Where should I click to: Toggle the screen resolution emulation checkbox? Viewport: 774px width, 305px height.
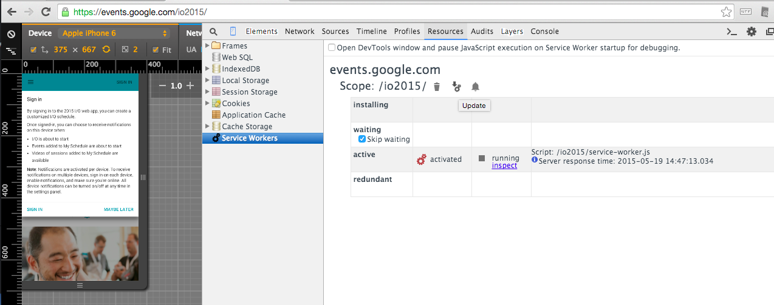coord(33,50)
